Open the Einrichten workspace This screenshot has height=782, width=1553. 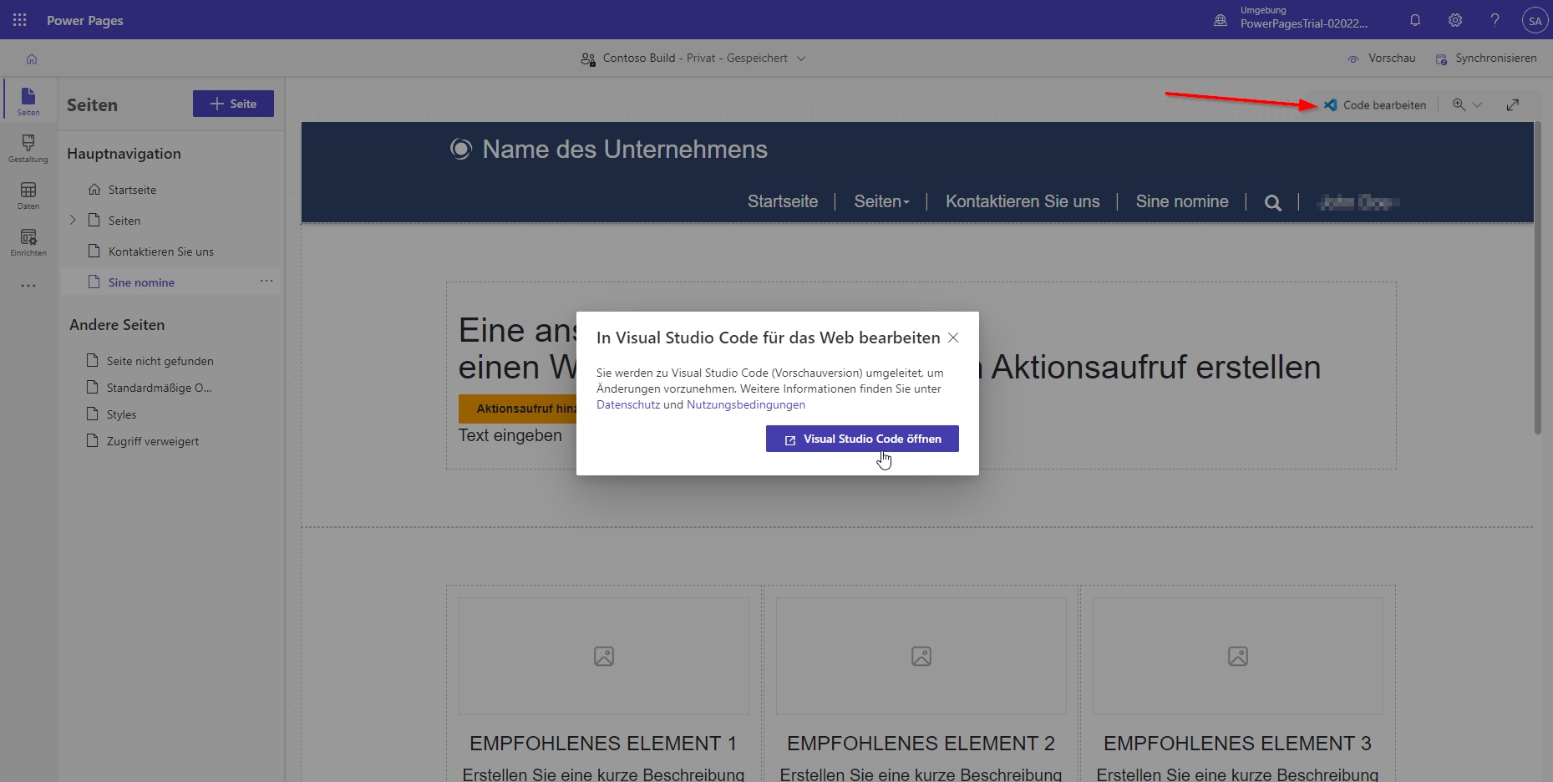click(x=28, y=241)
